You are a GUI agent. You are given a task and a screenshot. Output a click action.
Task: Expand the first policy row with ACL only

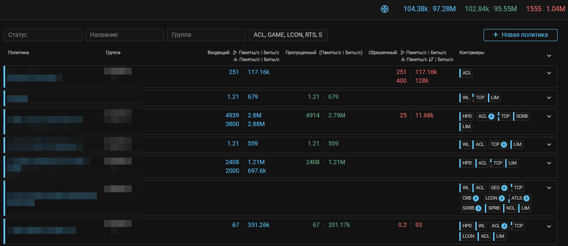click(549, 73)
